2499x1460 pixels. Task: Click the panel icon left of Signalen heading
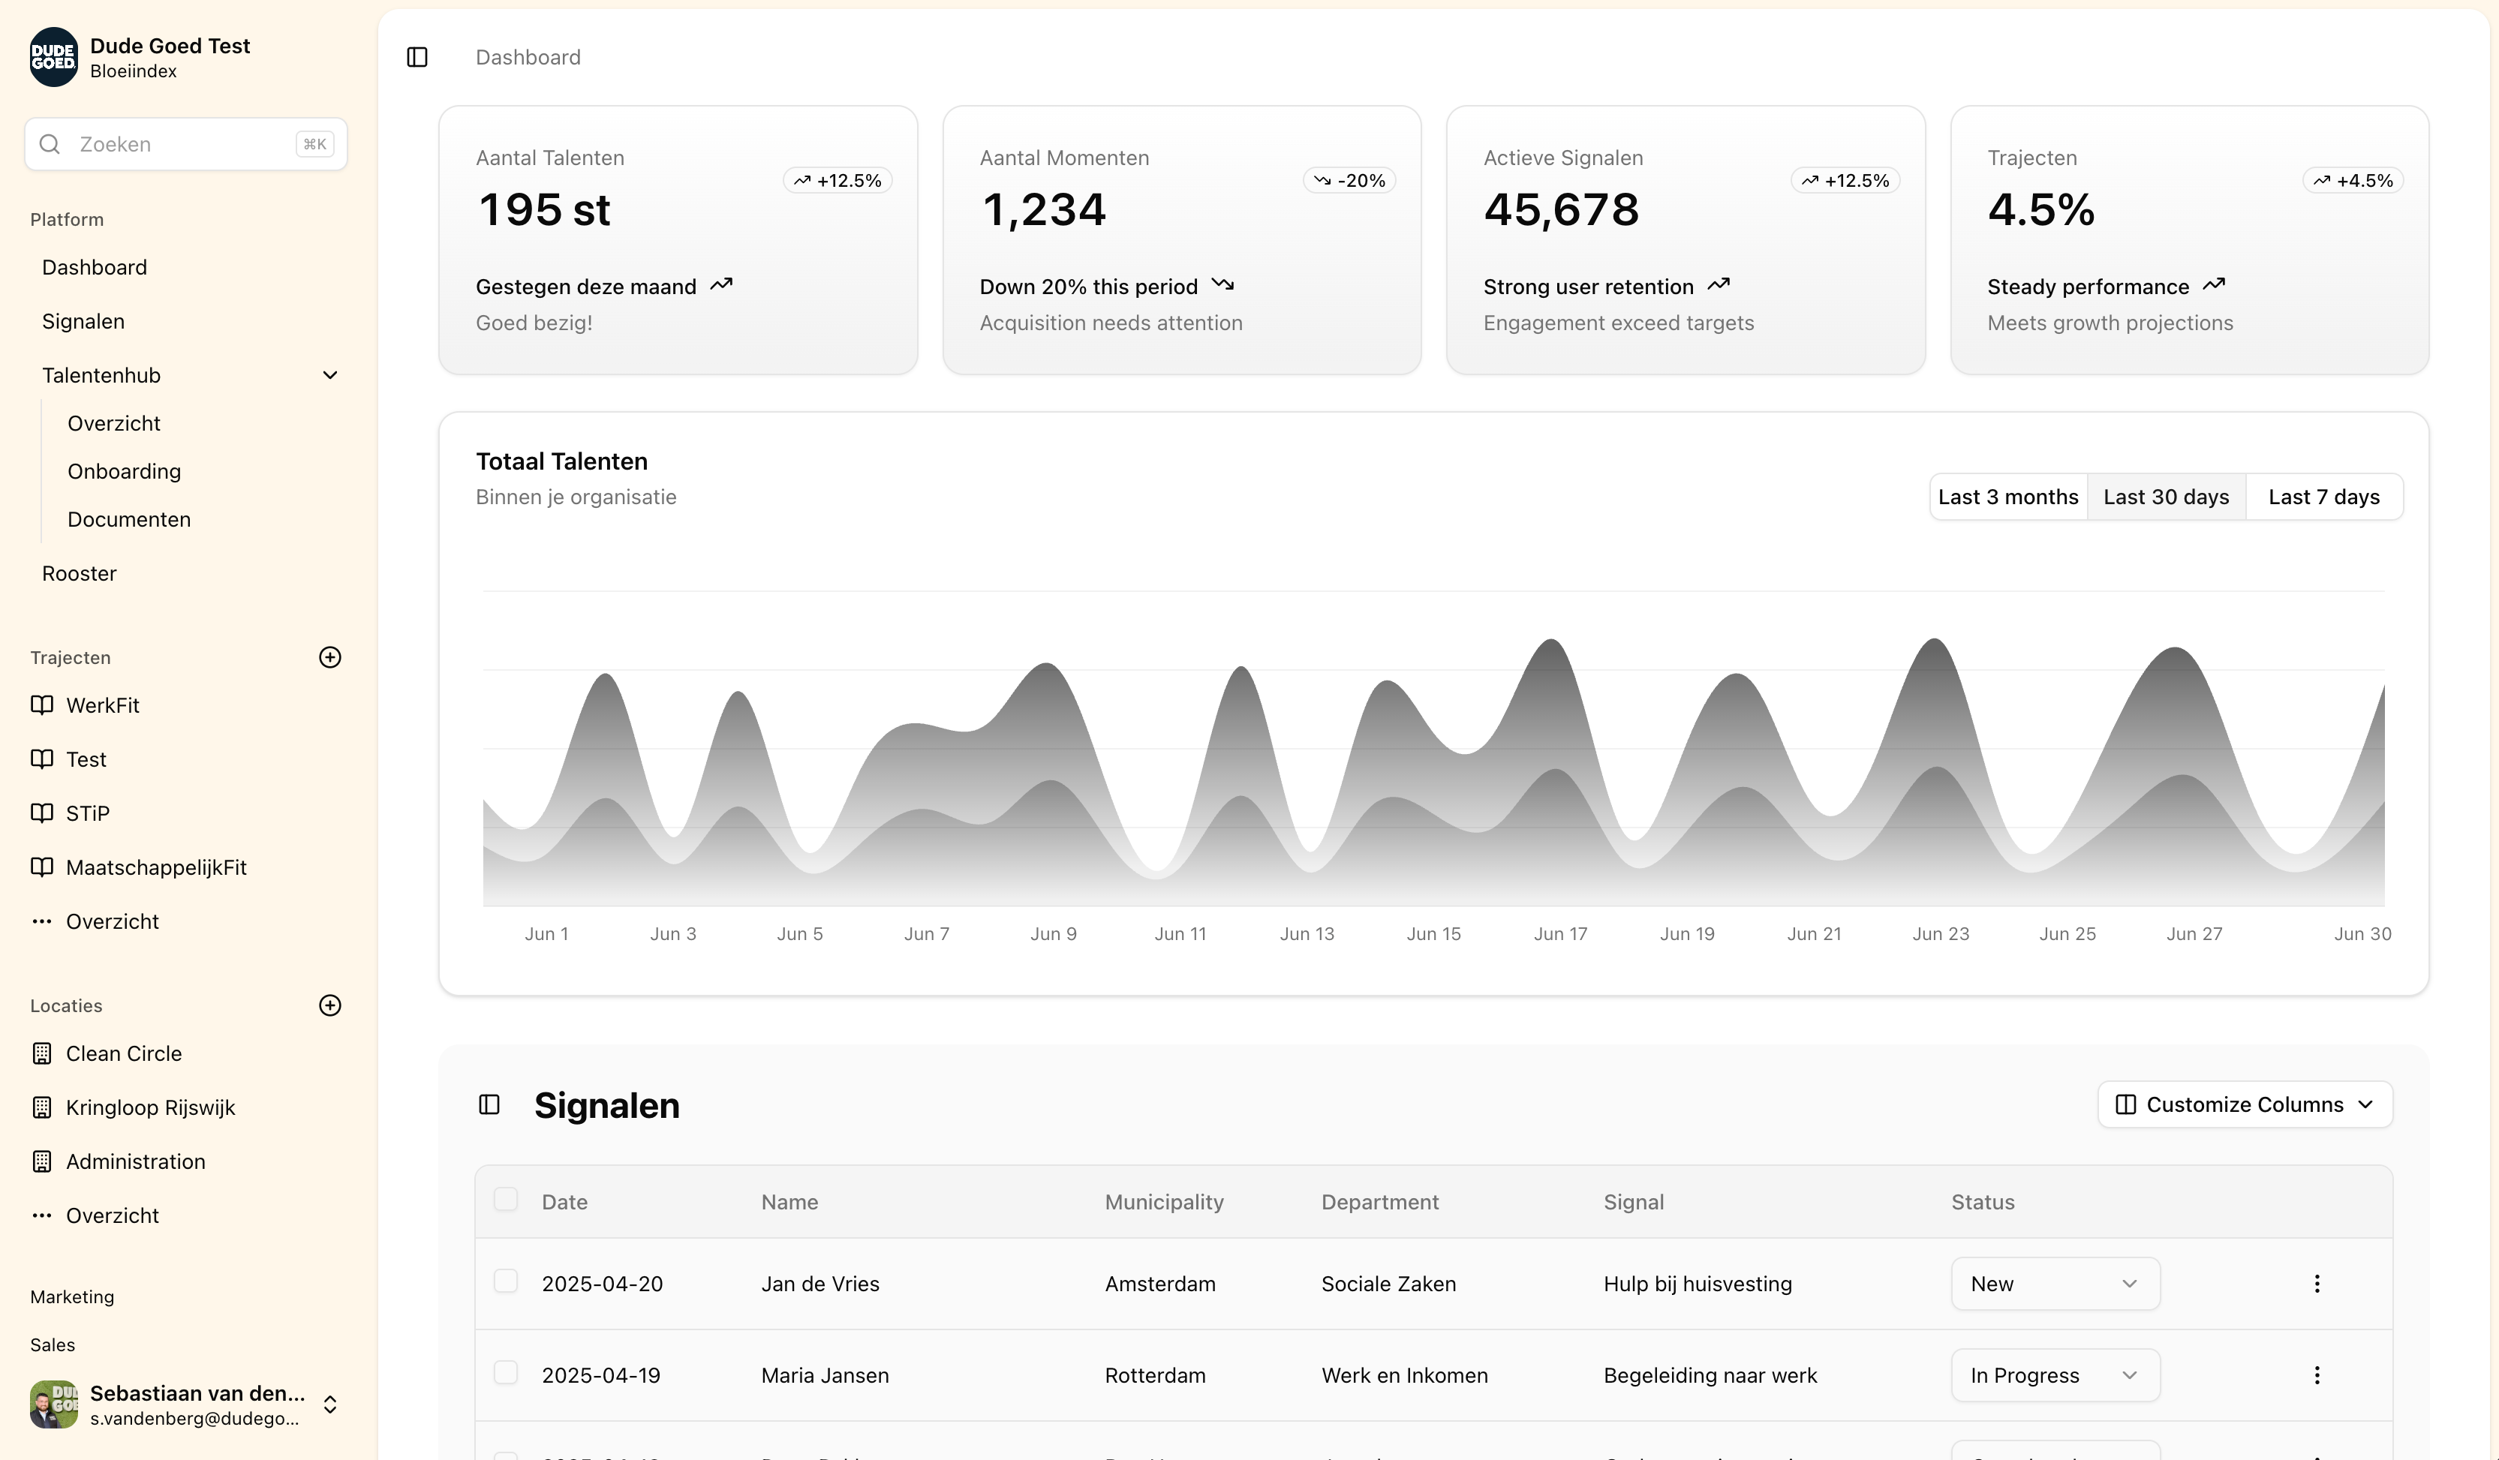pos(489,1104)
